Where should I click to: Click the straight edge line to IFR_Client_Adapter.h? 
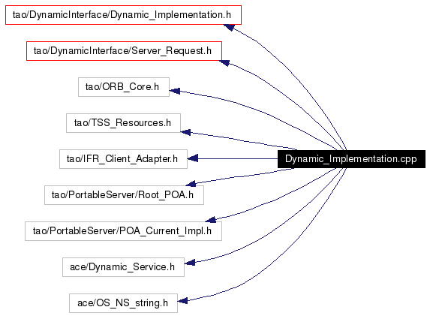coord(238,158)
